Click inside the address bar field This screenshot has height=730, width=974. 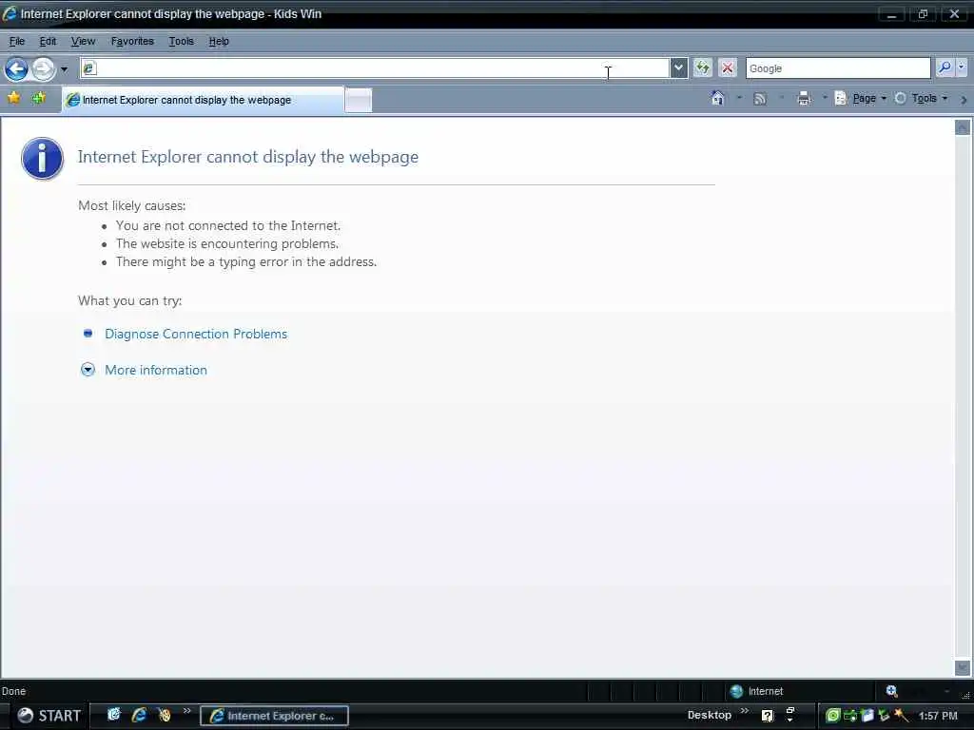pyautogui.click(x=375, y=68)
